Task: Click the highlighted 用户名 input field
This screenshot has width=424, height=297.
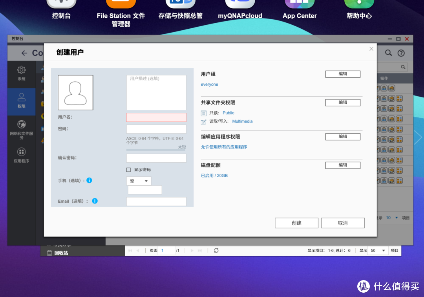Action: 156,117
